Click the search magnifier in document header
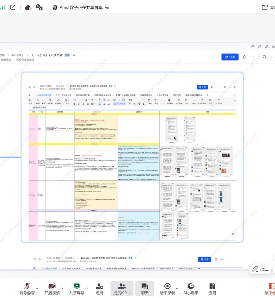Viewport: 275px width, 298px height. tap(265, 57)
